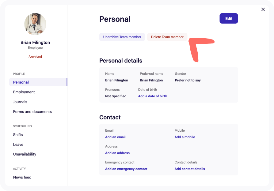Viewport: 274px width, 191px height.
Task: View Journals for this employee
Action: [20, 102]
